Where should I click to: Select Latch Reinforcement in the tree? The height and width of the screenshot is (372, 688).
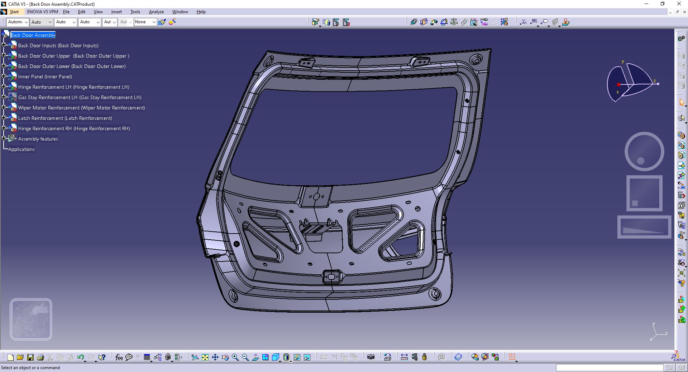(65, 118)
